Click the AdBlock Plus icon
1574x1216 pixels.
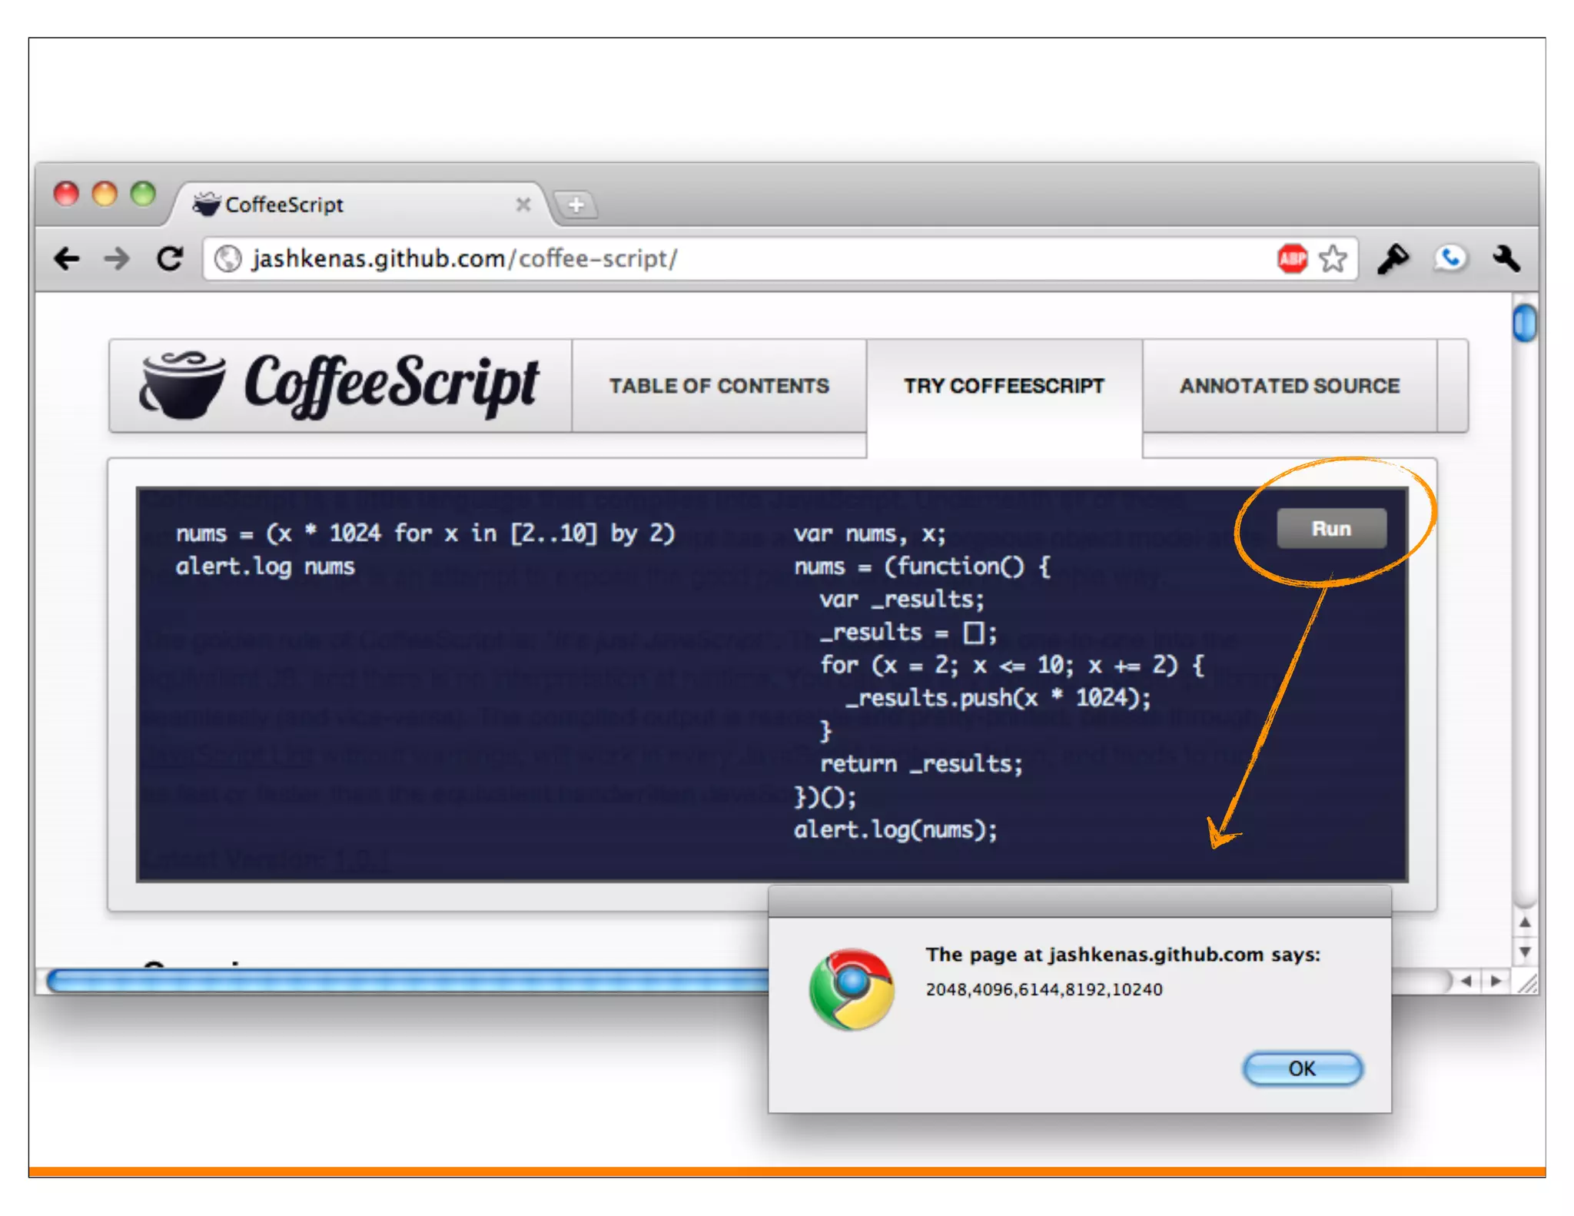1292,258
